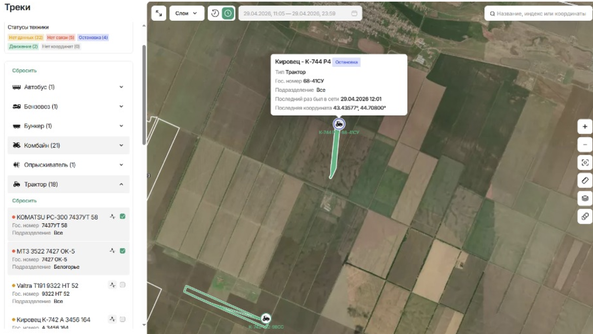Screen dimensions: 593x334
Task: Click the Белогорье division text
Action: (x=66, y=267)
